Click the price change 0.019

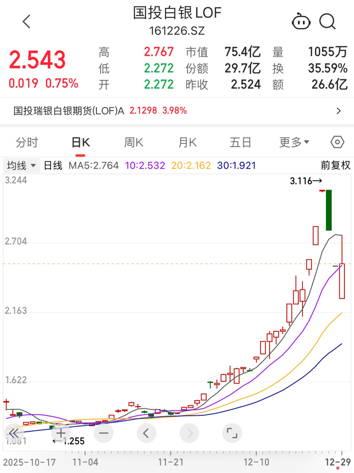(24, 83)
